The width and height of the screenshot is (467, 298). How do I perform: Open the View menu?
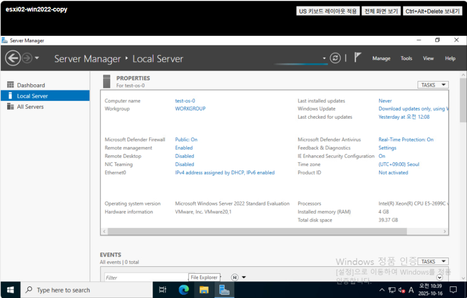click(x=428, y=59)
